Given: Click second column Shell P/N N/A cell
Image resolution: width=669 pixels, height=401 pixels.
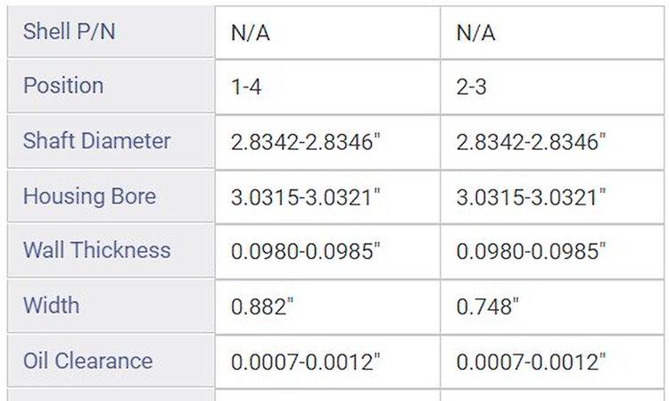Looking at the screenshot, I should click(x=552, y=32).
